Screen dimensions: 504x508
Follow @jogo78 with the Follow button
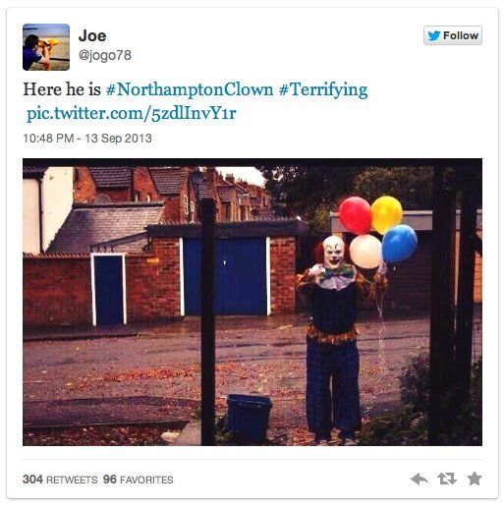[x=453, y=35]
